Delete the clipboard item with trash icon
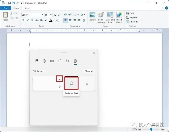The height and width of the screenshot is (132, 169). pyautogui.click(x=87, y=83)
